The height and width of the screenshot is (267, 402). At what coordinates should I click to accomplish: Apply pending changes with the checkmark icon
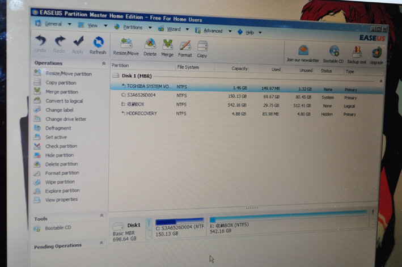[78, 45]
